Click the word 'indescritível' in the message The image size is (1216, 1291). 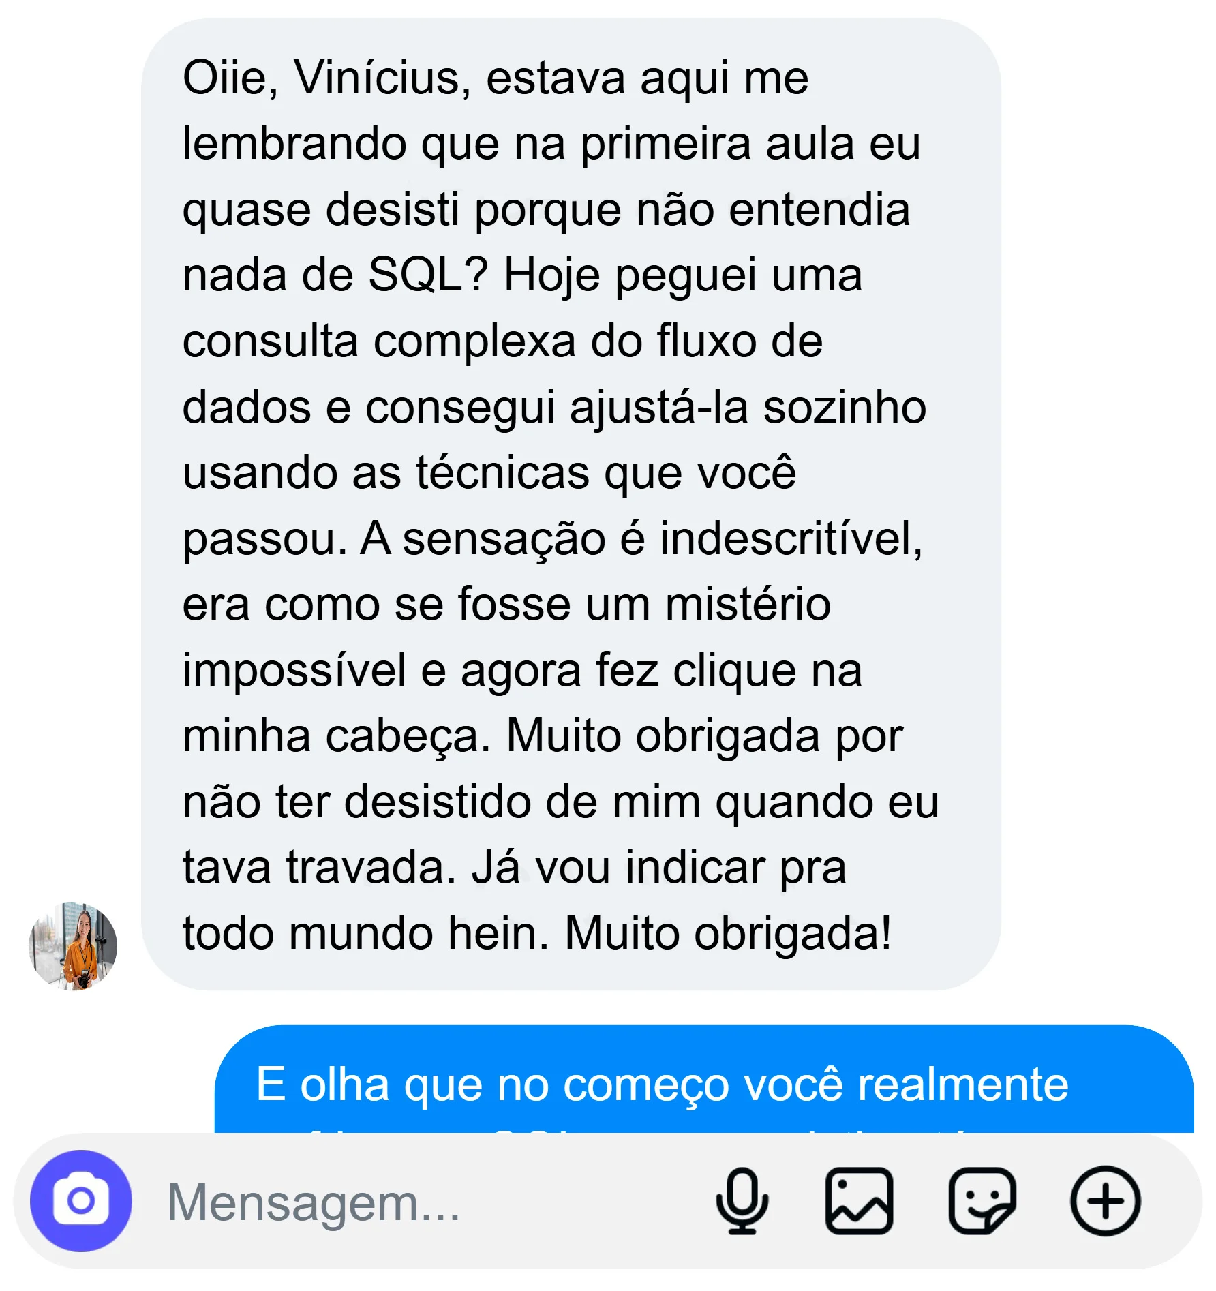pos(790,539)
